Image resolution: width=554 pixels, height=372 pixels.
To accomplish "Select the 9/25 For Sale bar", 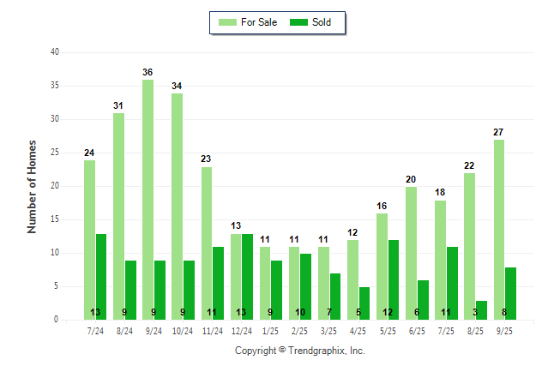I will click(x=499, y=230).
